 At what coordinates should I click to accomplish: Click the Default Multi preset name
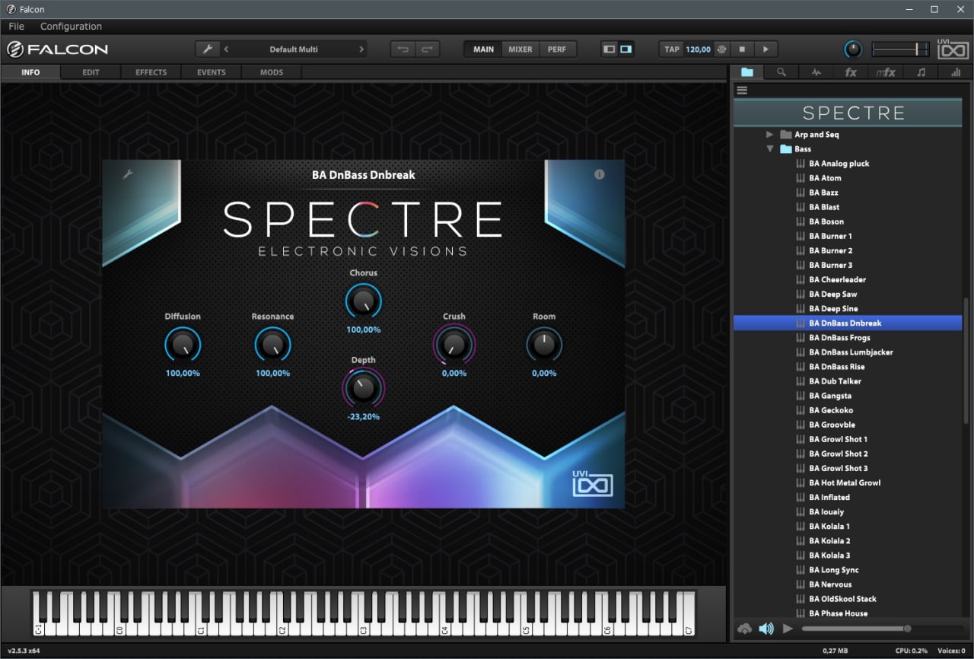pyautogui.click(x=294, y=49)
